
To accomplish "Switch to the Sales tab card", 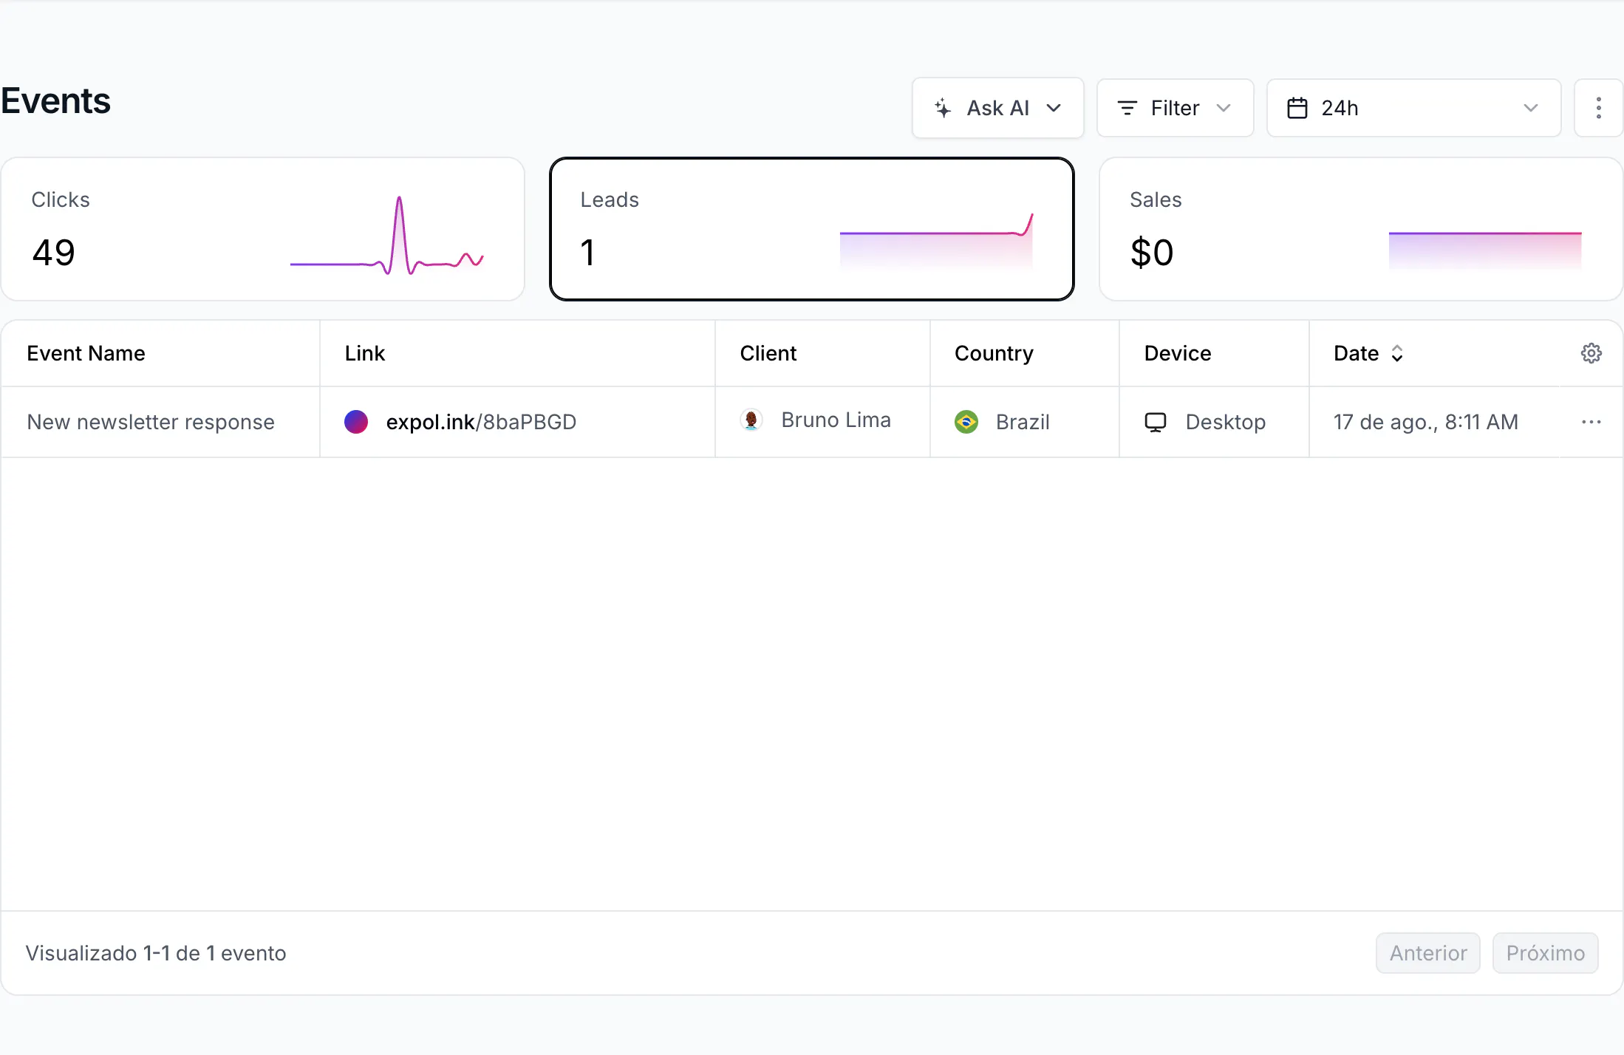I will click(1361, 229).
